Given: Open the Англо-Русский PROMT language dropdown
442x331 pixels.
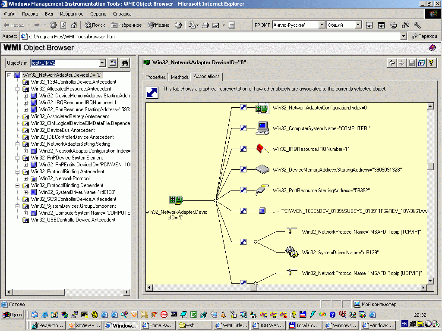Looking at the screenshot, I should coord(322,25).
